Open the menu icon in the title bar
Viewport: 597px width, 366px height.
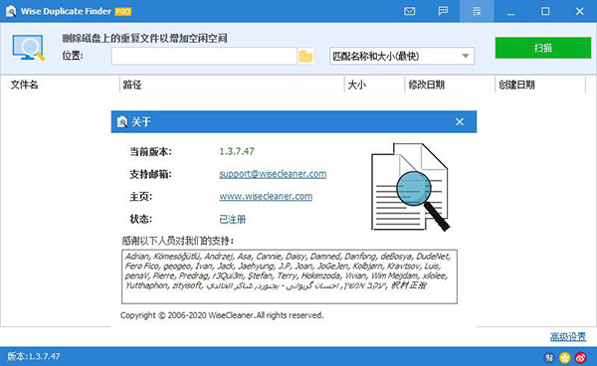[x=477, y=11]
